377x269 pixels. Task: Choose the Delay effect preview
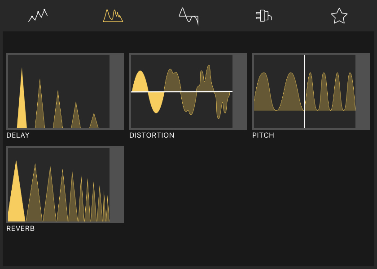[59, 91]
